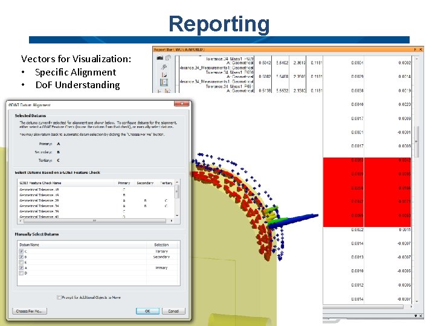Click Report Bar scroll-right arrow

pos(411,307)
